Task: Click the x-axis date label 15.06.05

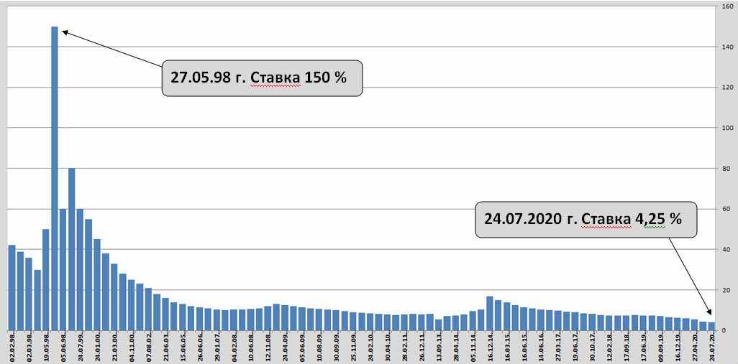Action: [183, 347]
